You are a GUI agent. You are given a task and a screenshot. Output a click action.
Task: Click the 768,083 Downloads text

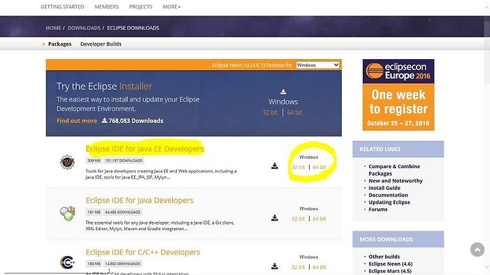[x=135, y=120]
